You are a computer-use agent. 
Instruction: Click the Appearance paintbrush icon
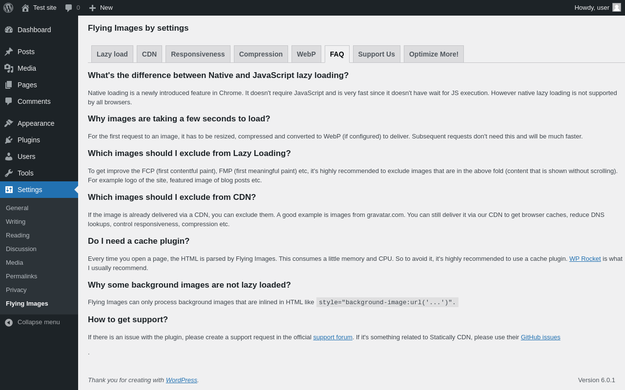click(9, 123)
